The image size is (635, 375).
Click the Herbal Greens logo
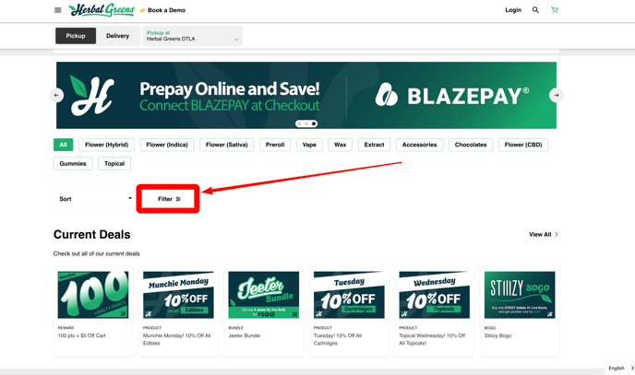102,10
